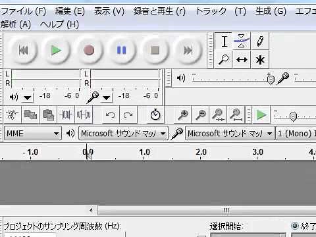Viewport: 316px width, 237px height.
Task: Open the トラック (T) menu
Action: [221, 11]
